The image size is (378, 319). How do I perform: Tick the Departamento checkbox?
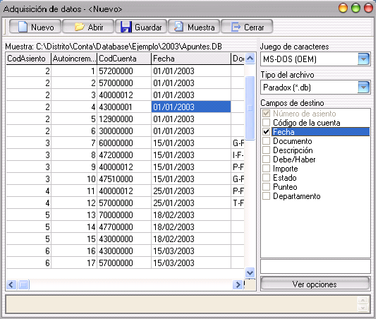(x=266, y=196)
